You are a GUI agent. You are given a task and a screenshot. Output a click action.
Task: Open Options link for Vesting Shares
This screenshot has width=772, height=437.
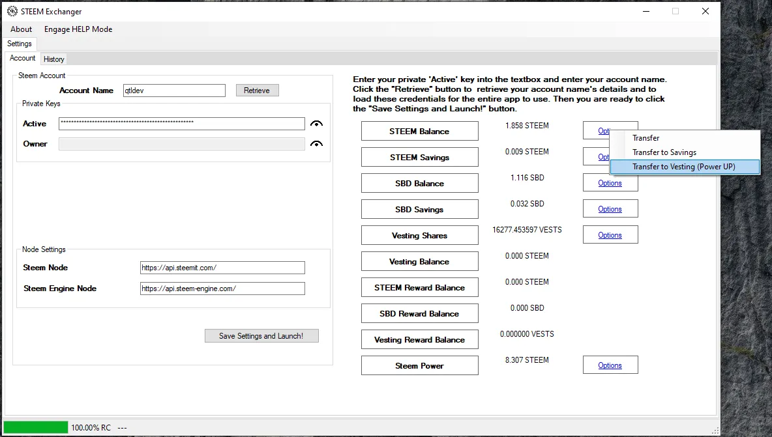[610, 235]
